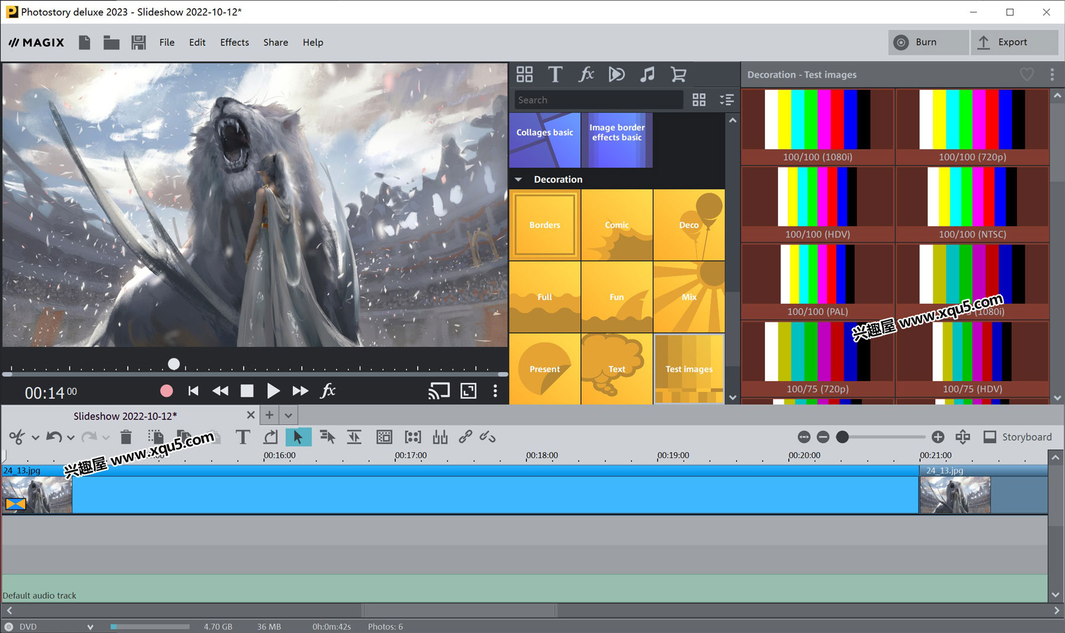Switch to Storyboard mode
The width and height of the screenshot is (1065, 633).
click(1018, 437)
